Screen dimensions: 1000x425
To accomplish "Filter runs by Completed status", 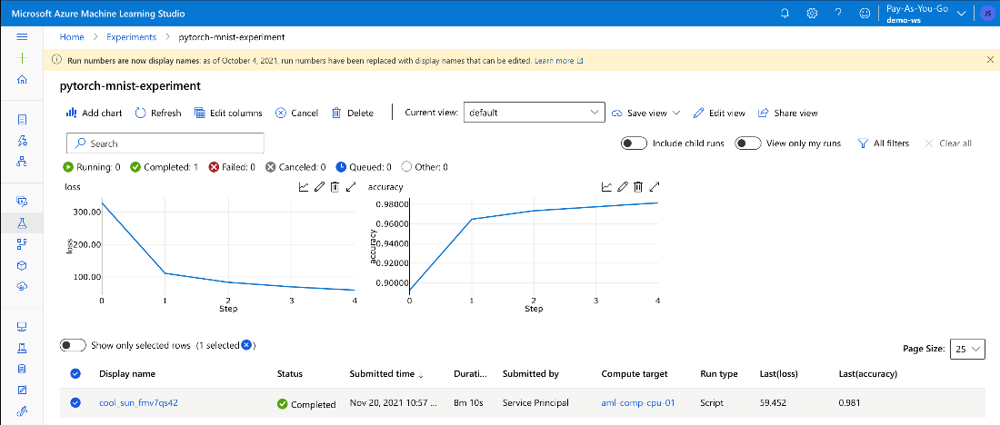I will (164, 167).
